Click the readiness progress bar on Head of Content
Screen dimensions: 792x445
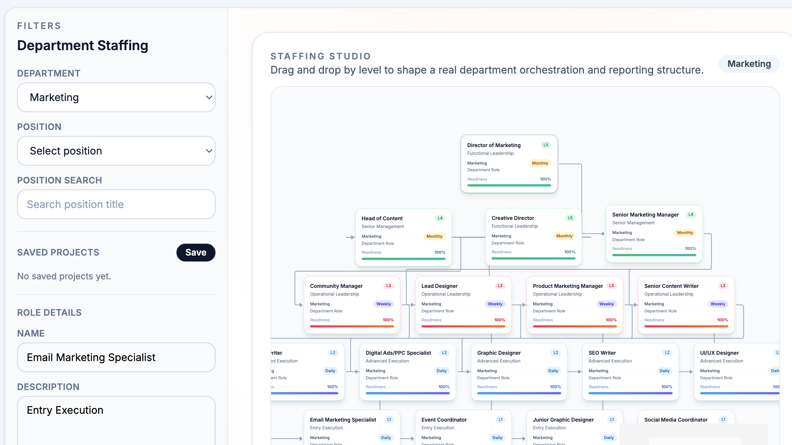click(x=403, y=259)
